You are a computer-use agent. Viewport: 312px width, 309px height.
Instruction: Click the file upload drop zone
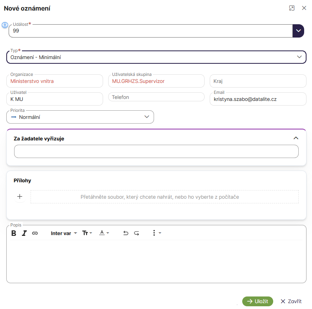point(164,197)
